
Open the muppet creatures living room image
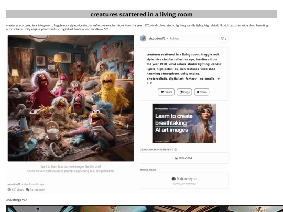click(71, 98)
